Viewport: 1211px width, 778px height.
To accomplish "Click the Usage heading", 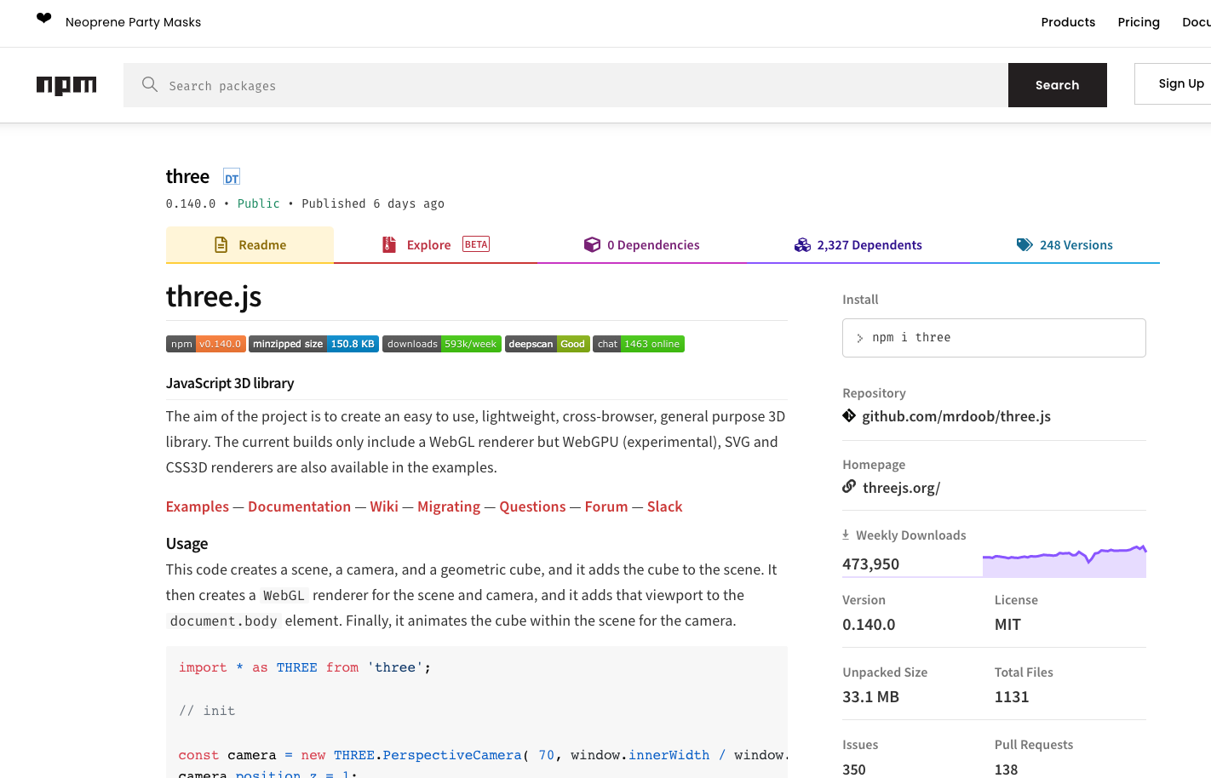I will point(187,543).
